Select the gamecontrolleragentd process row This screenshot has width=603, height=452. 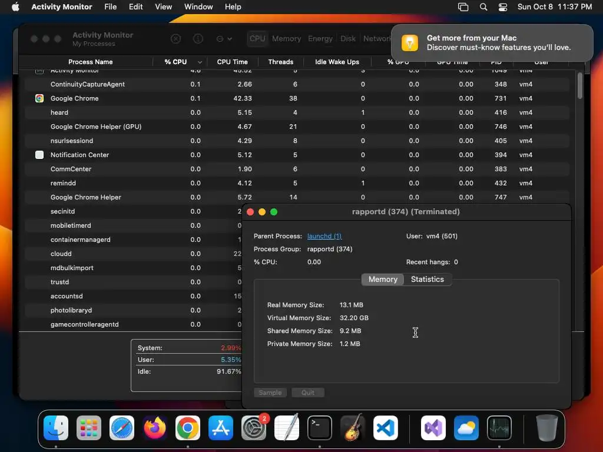[x=134, y=324]
